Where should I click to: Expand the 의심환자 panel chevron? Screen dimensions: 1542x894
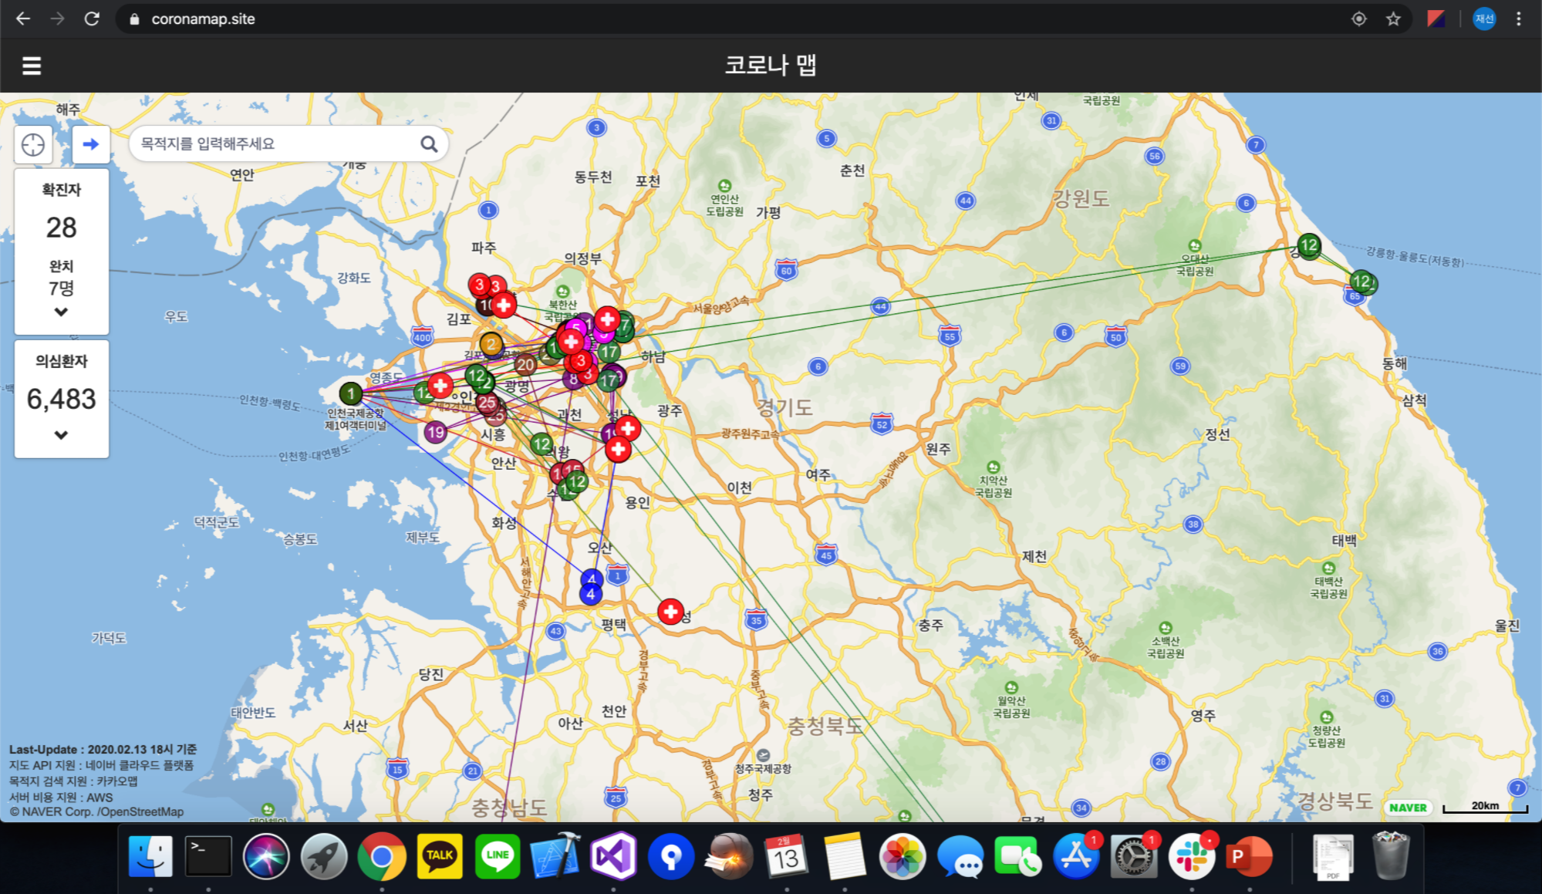pos(61,435)
